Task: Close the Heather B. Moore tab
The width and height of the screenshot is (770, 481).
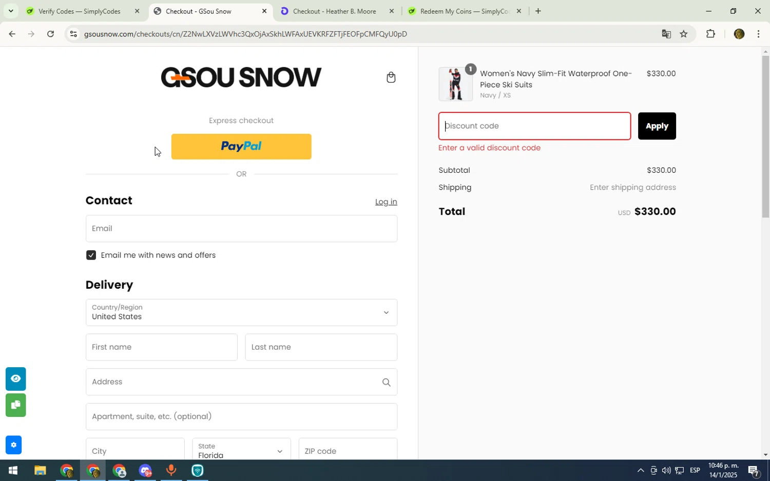Action: click(392, 11)
